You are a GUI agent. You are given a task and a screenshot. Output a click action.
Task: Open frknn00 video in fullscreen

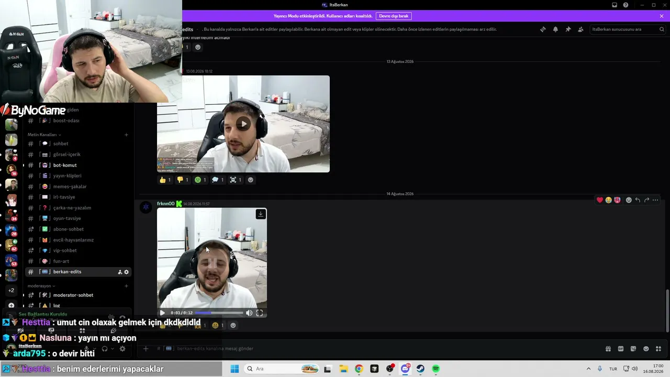(259, 313)
